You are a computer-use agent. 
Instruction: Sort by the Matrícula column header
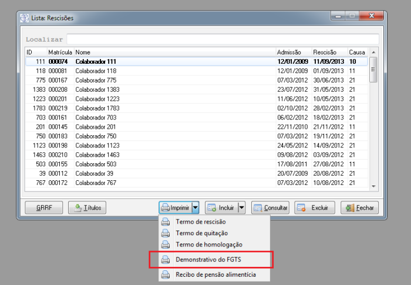tap(60, 52)
